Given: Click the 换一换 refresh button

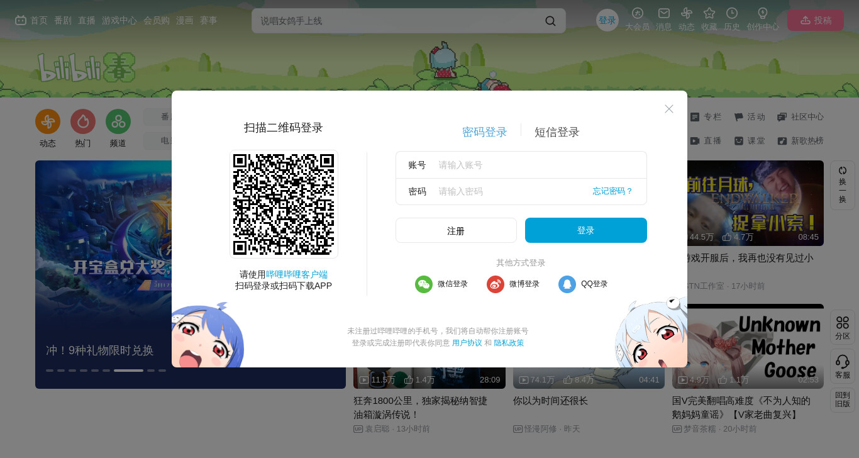Looking at the screenshot, I should [843, 185].
